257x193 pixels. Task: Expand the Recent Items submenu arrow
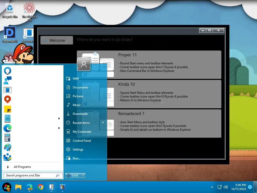tap(103, 123)
